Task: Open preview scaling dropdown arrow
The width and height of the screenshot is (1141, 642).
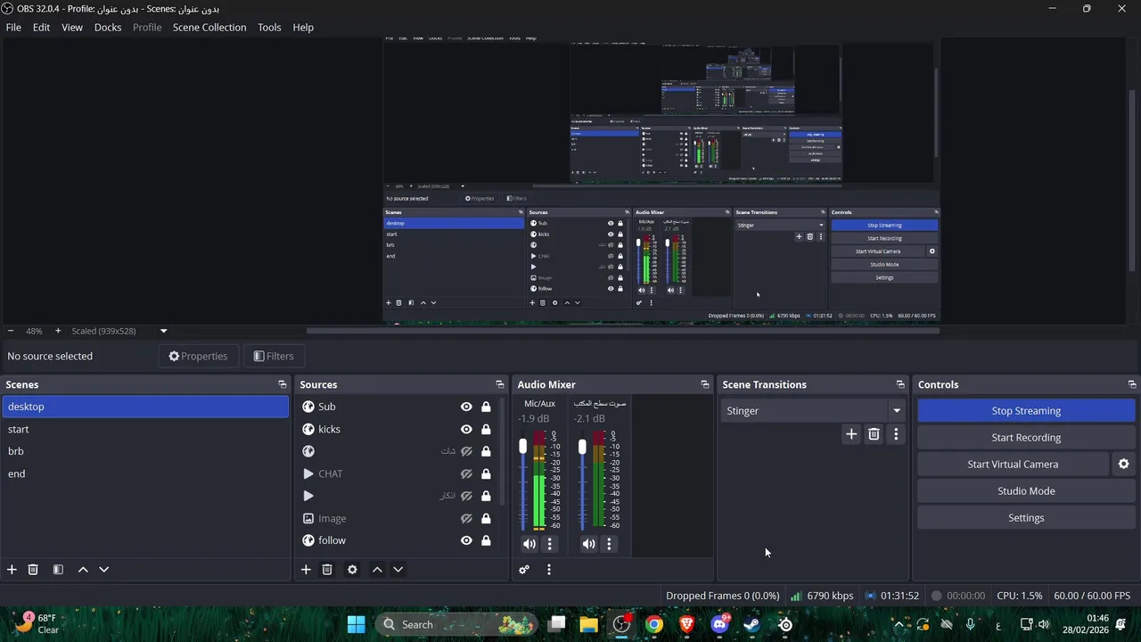Action: (x=163, y=331)
